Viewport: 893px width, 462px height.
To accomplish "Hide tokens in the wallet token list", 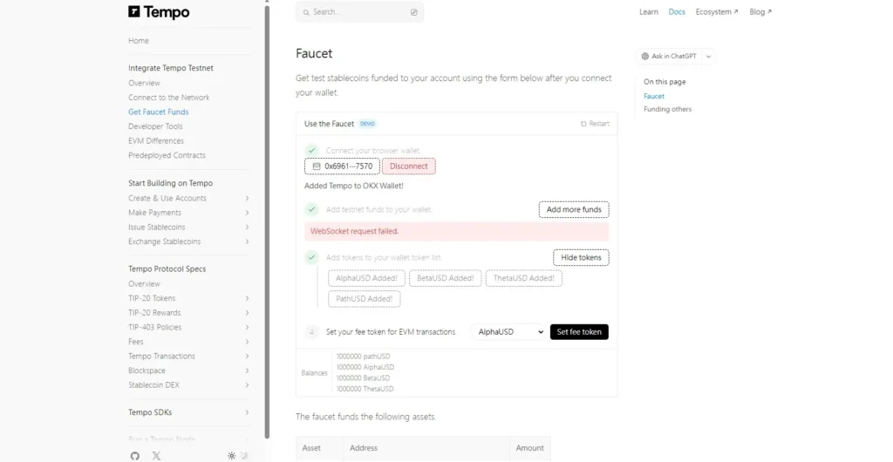I will pyautogui.click(x=581, y=257).
